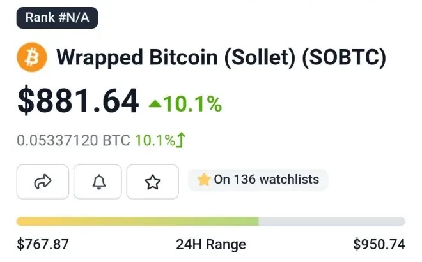The width and height of the screenshot is (422, 262).
Task: Click the share arrow icon button
Action: 42,182
